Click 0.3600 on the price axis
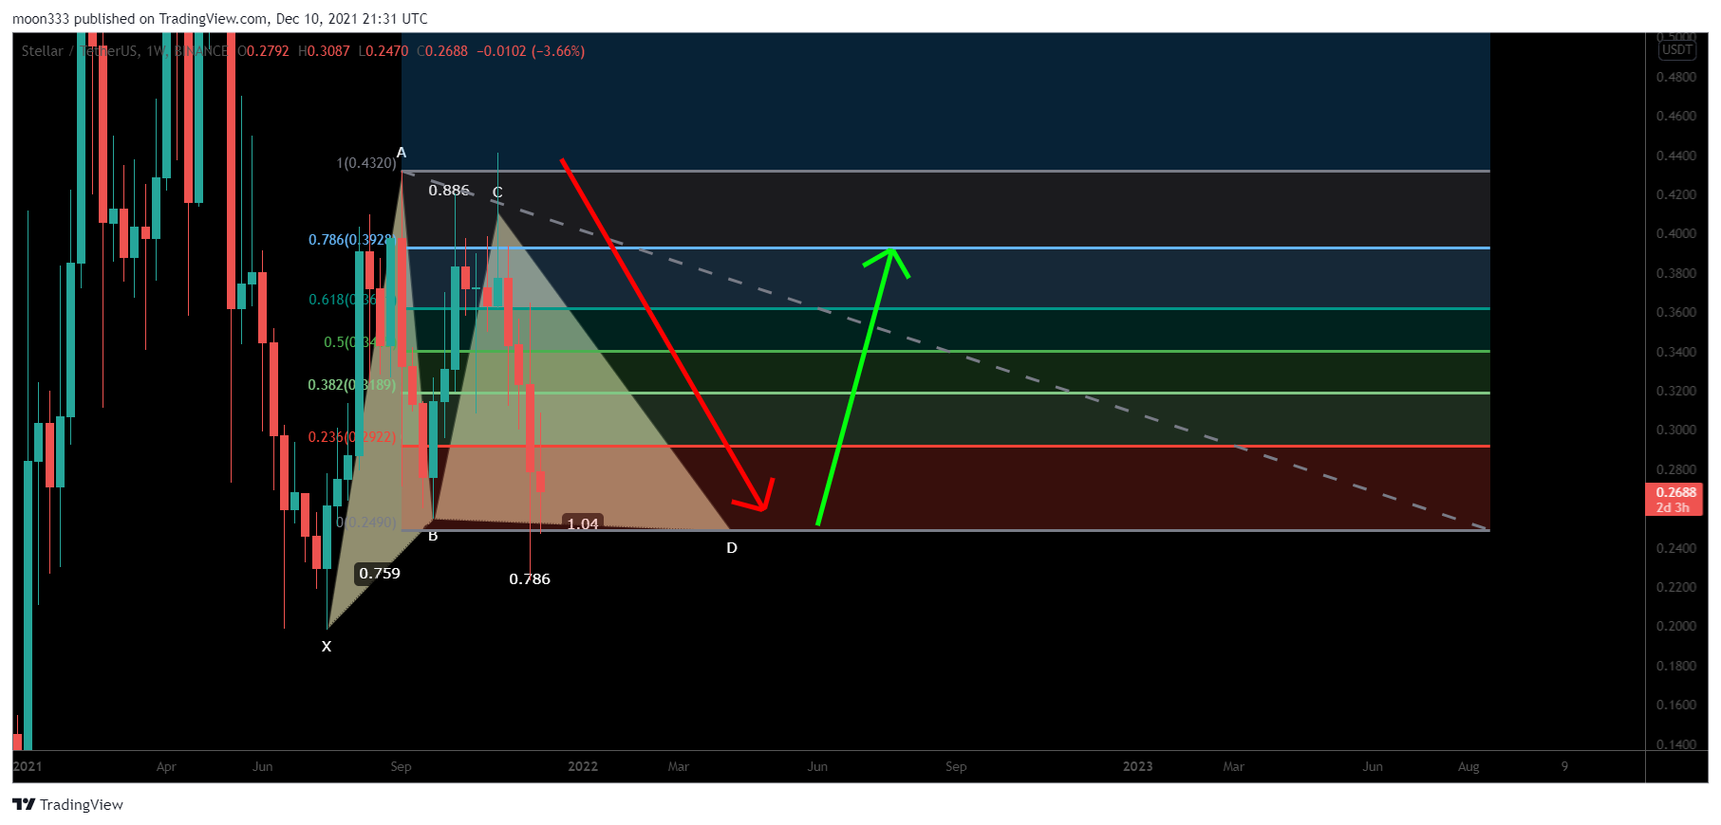 click(1676, 313)
